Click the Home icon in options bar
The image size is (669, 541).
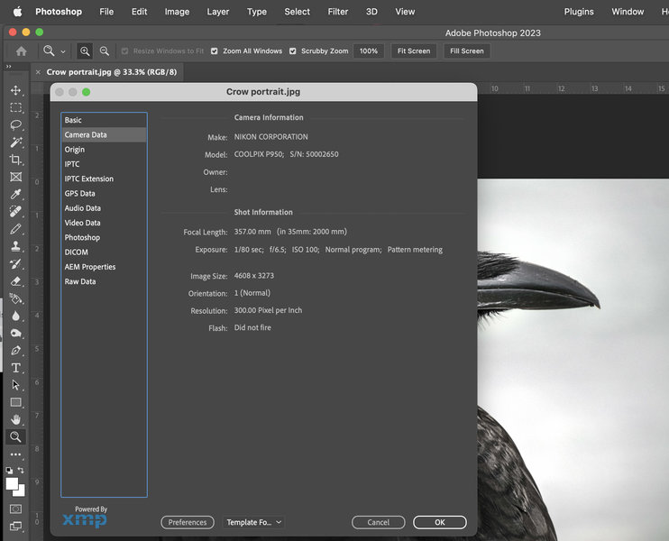[x=21, y=51]
